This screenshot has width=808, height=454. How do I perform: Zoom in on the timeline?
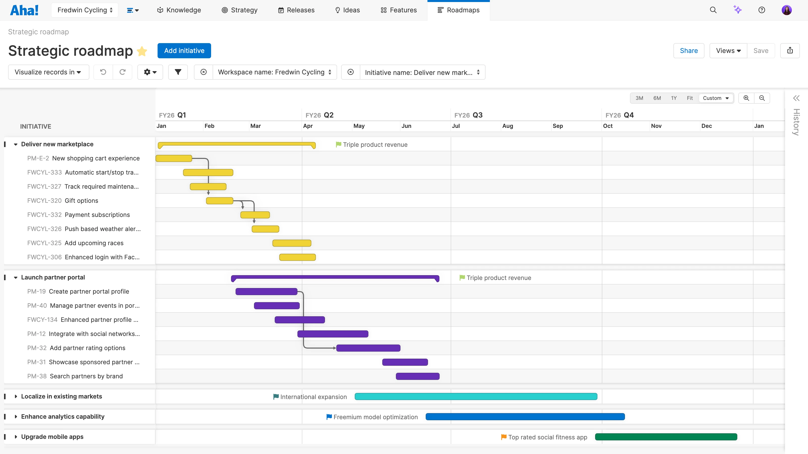click(x=747, y=98)
